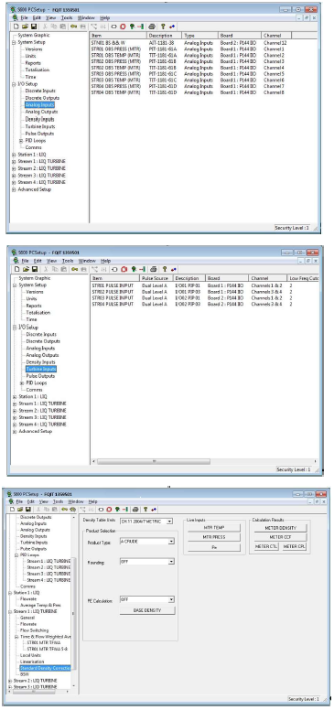Image resolution: width=334 pixels, height=710 pixels.
Task: Click the Save icon in the topmost PCSetup window
Action: [34, 27]
